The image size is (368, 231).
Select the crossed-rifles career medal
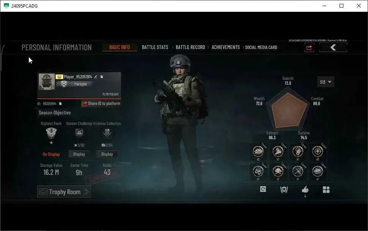(298, 172)
